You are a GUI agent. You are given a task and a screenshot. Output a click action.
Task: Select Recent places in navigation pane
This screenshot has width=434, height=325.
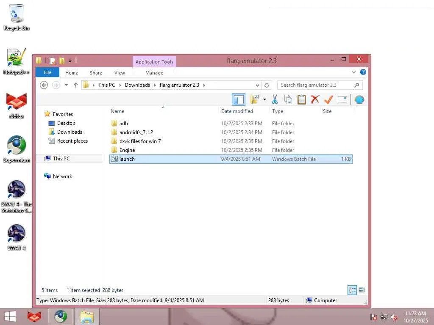[x=72, y=140]
